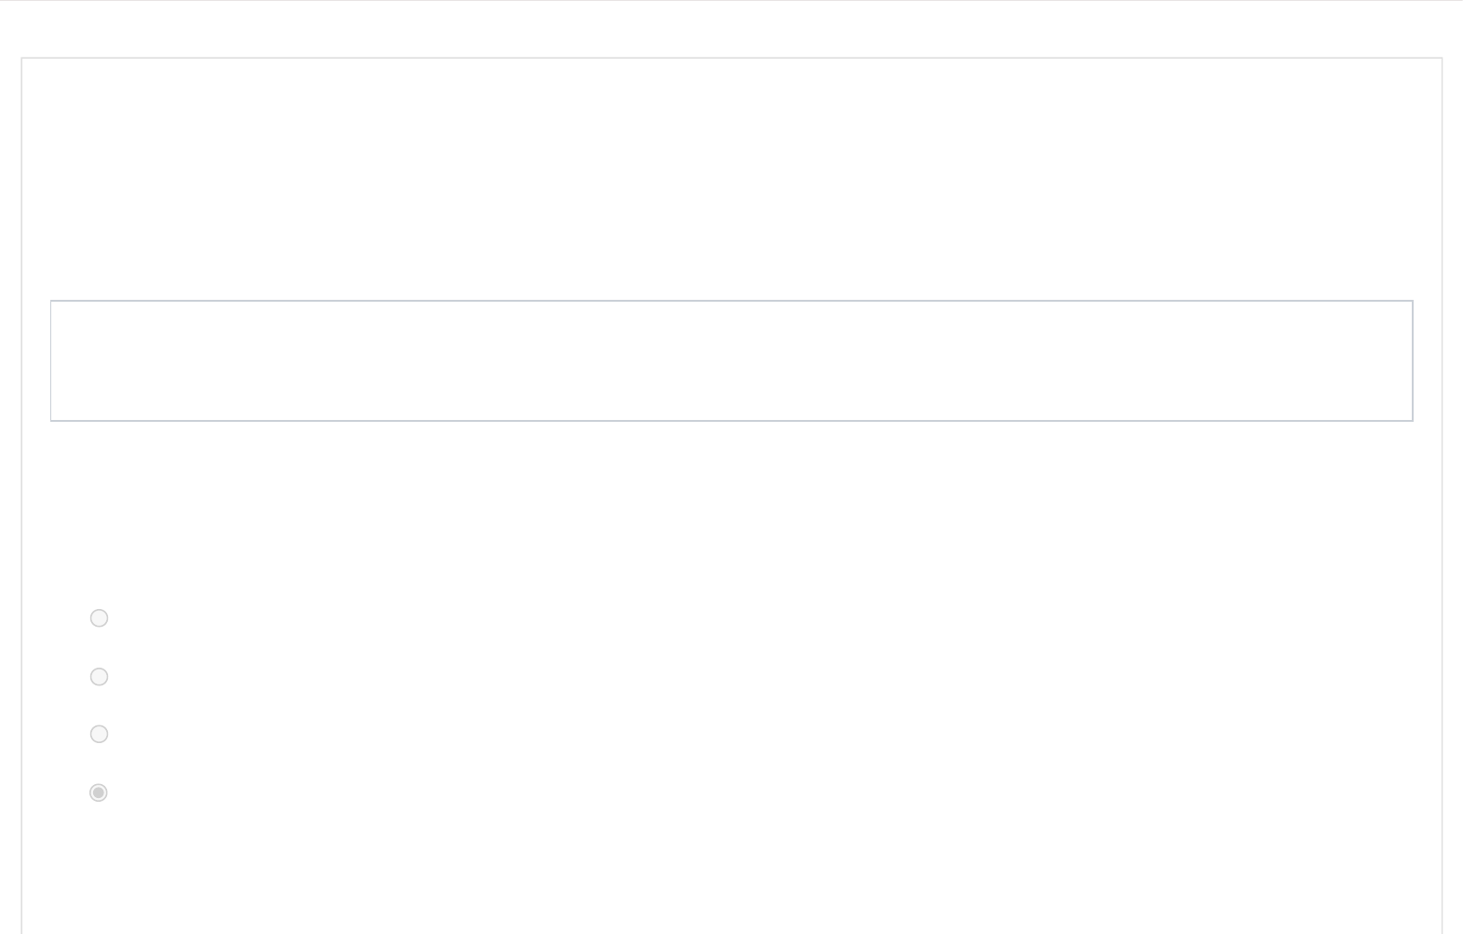Pick the third radio button option
The height and width of the screenshot is (934, 1463).
tap(99, 735)
